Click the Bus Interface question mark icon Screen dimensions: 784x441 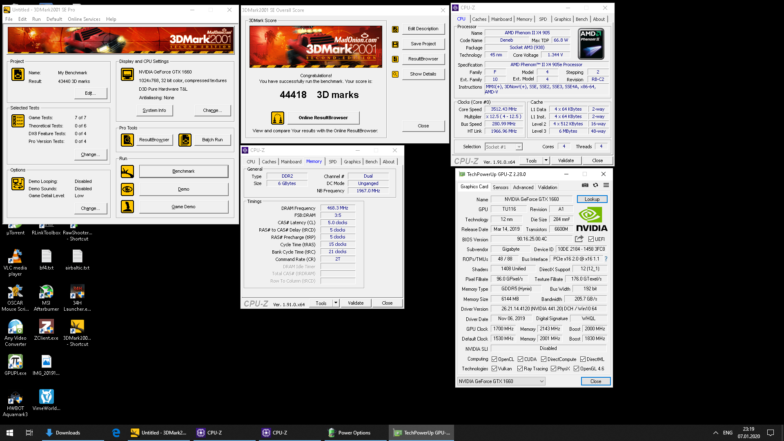pyautogui.click(x=606, y=259)
